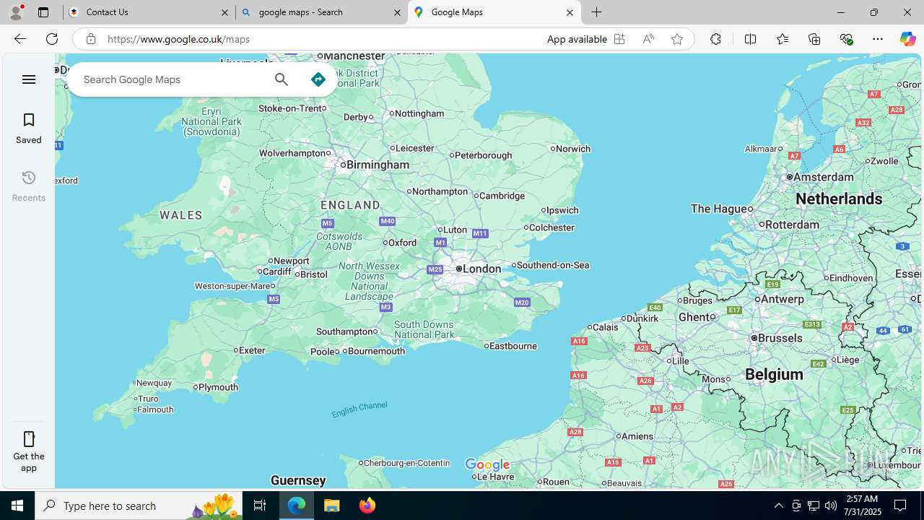Image resolution: width=924 pixels, height=520 pixels.
Task: Click Cambridge on the map
Action: point(502,196)
